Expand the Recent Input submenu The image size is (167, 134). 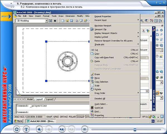pyautogui.click(x=115, y=20)
